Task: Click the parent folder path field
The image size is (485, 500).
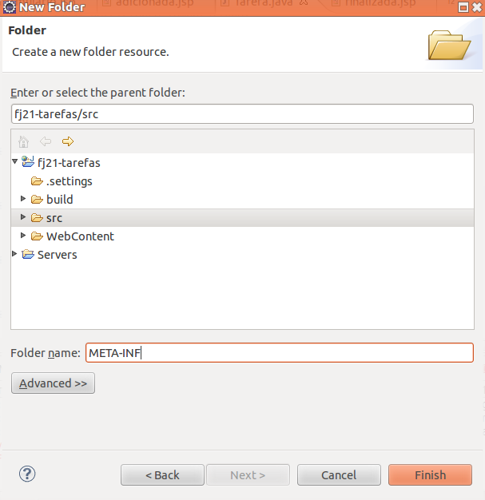Action: 242,114
